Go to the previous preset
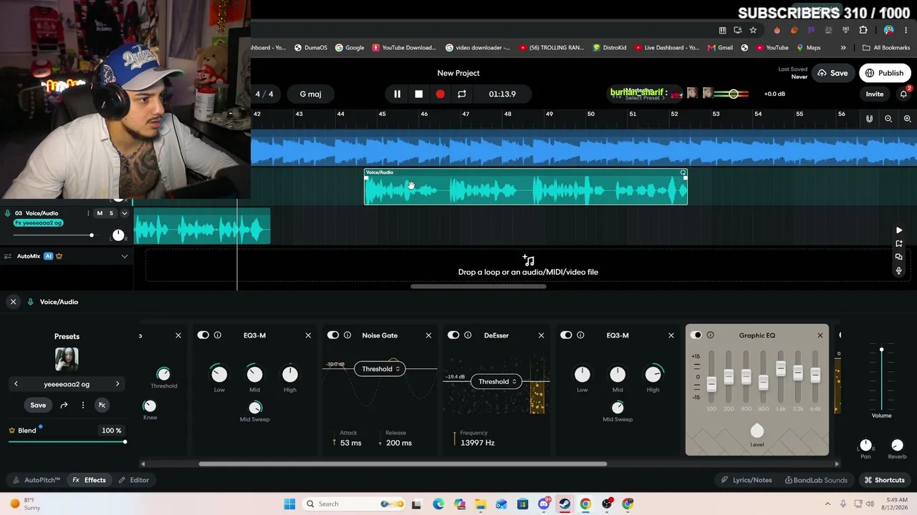 16,384
